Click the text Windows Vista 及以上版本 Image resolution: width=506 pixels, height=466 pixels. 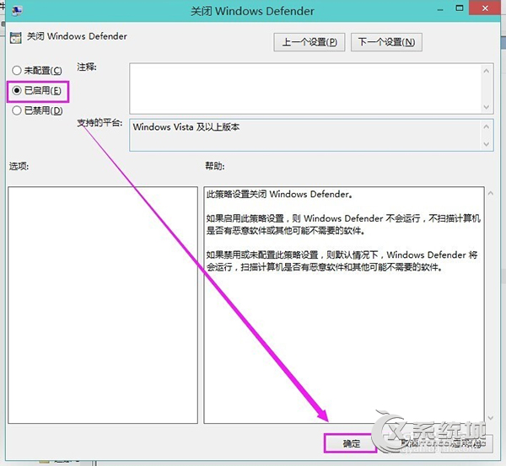(186, 127)
